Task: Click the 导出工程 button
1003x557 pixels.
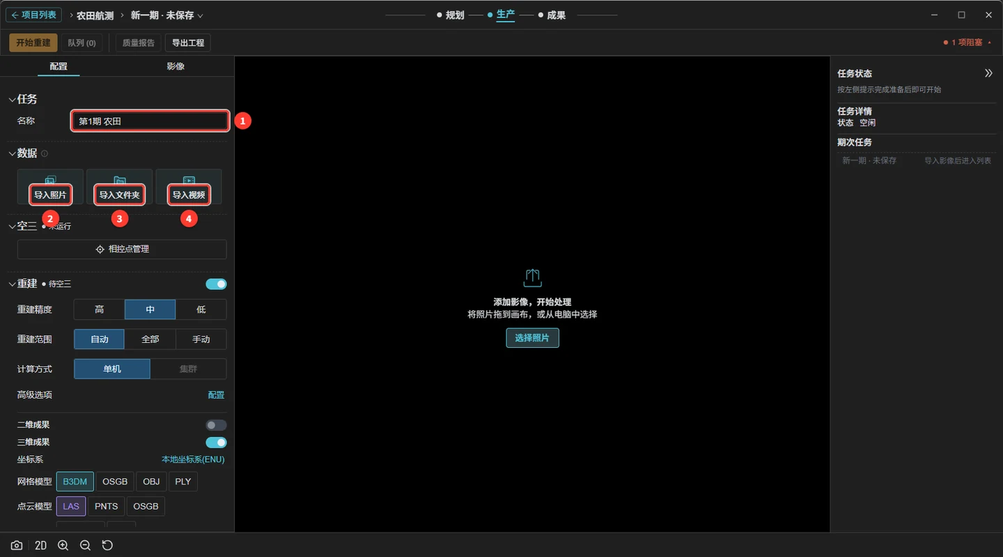Action: (188, 43)
